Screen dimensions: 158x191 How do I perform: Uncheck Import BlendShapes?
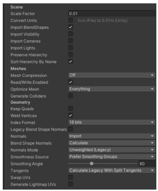71,27
